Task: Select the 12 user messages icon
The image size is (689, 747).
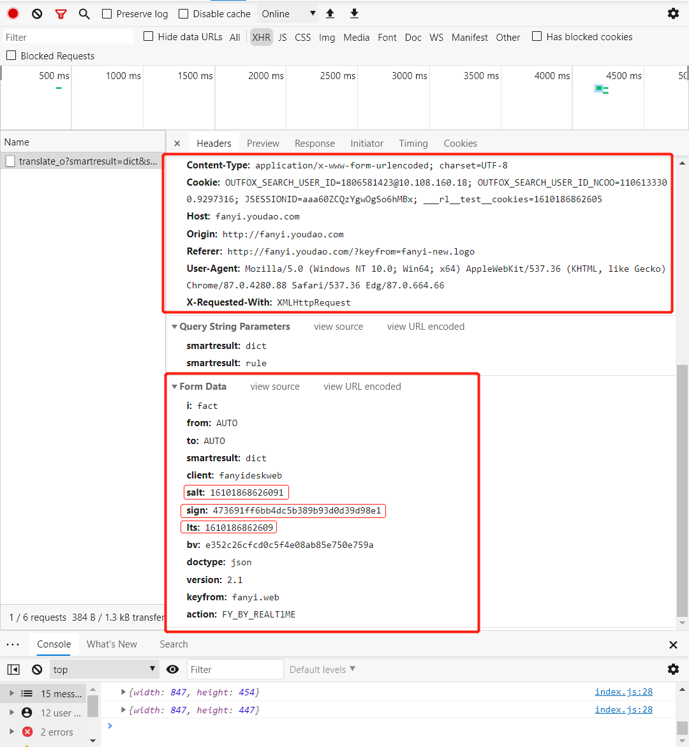Action: click(x=27, y=713)
